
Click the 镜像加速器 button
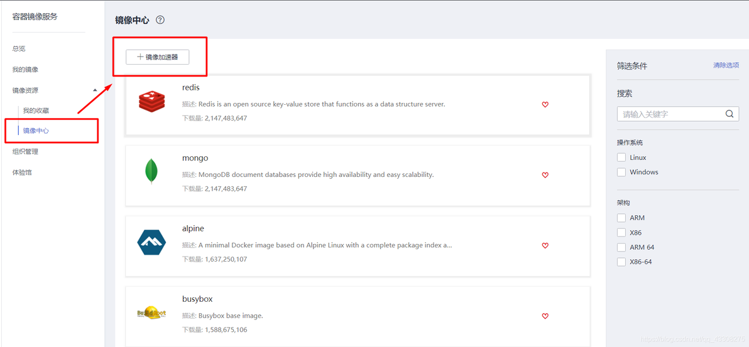click(x=158, y=57)
